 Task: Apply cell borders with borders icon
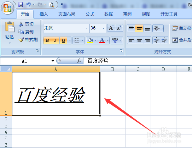coord(77,40)
